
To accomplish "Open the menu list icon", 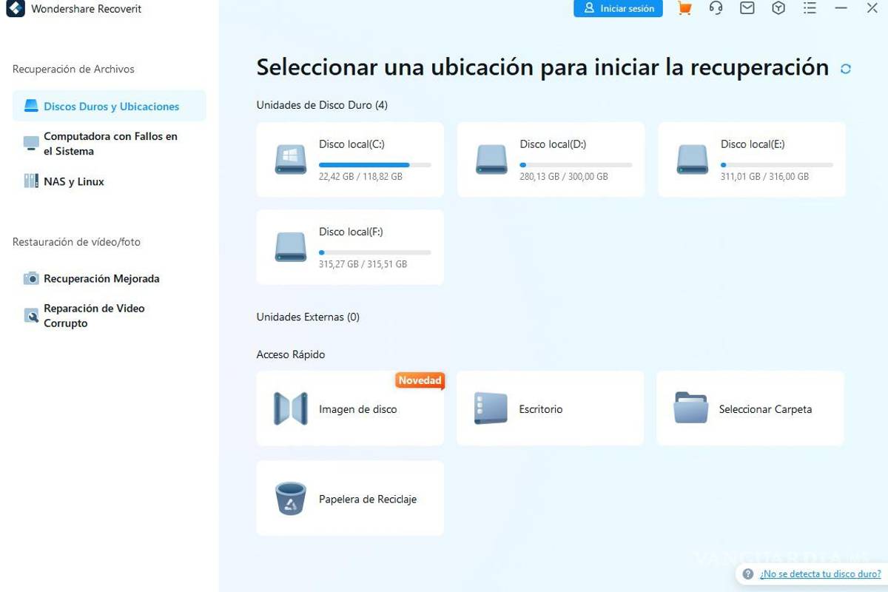I will pos(810,8).
